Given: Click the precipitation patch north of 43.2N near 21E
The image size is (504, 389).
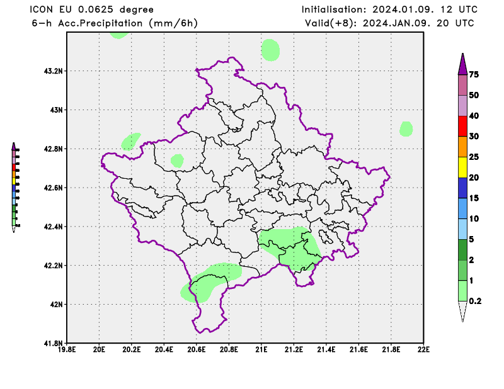Looking at the screenshot, I should point(270,50).
